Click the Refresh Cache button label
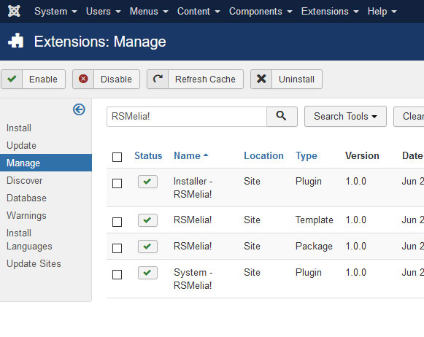Image resolution: width=424 pixels, height=337 pixels. pos(205,80)
